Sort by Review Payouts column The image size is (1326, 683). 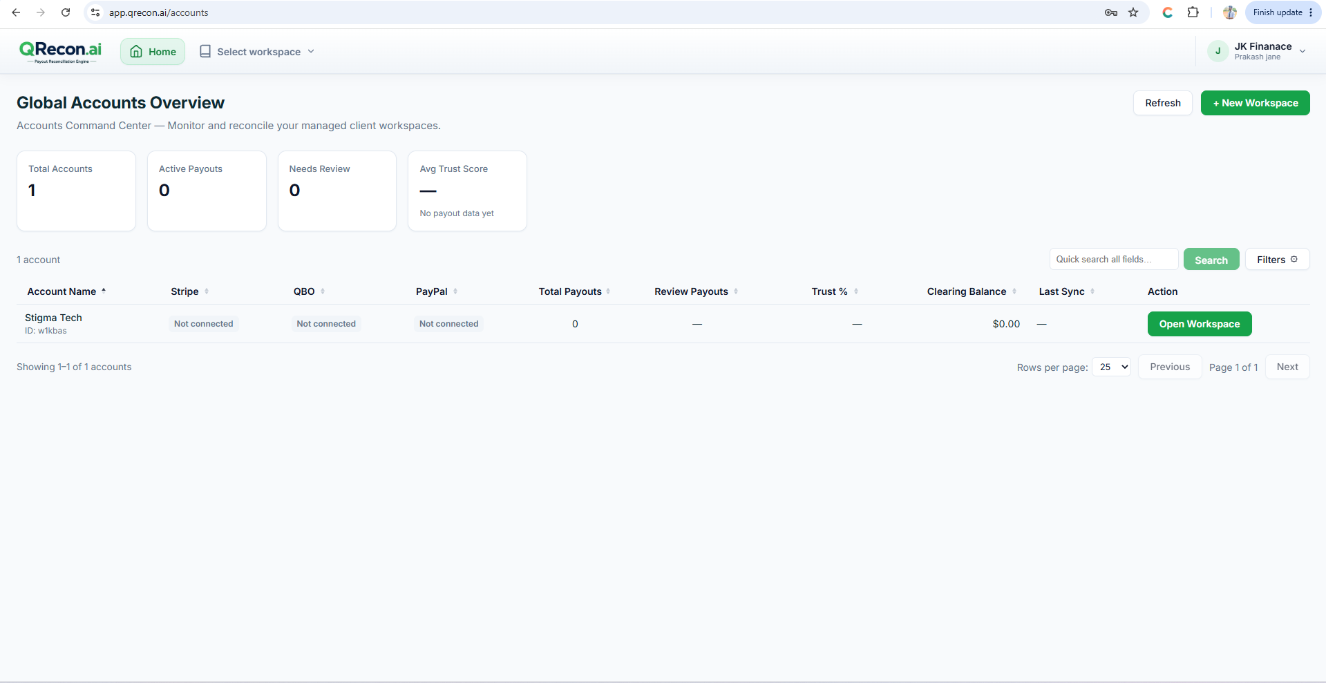pyautogui.click(x=696, y=291)
